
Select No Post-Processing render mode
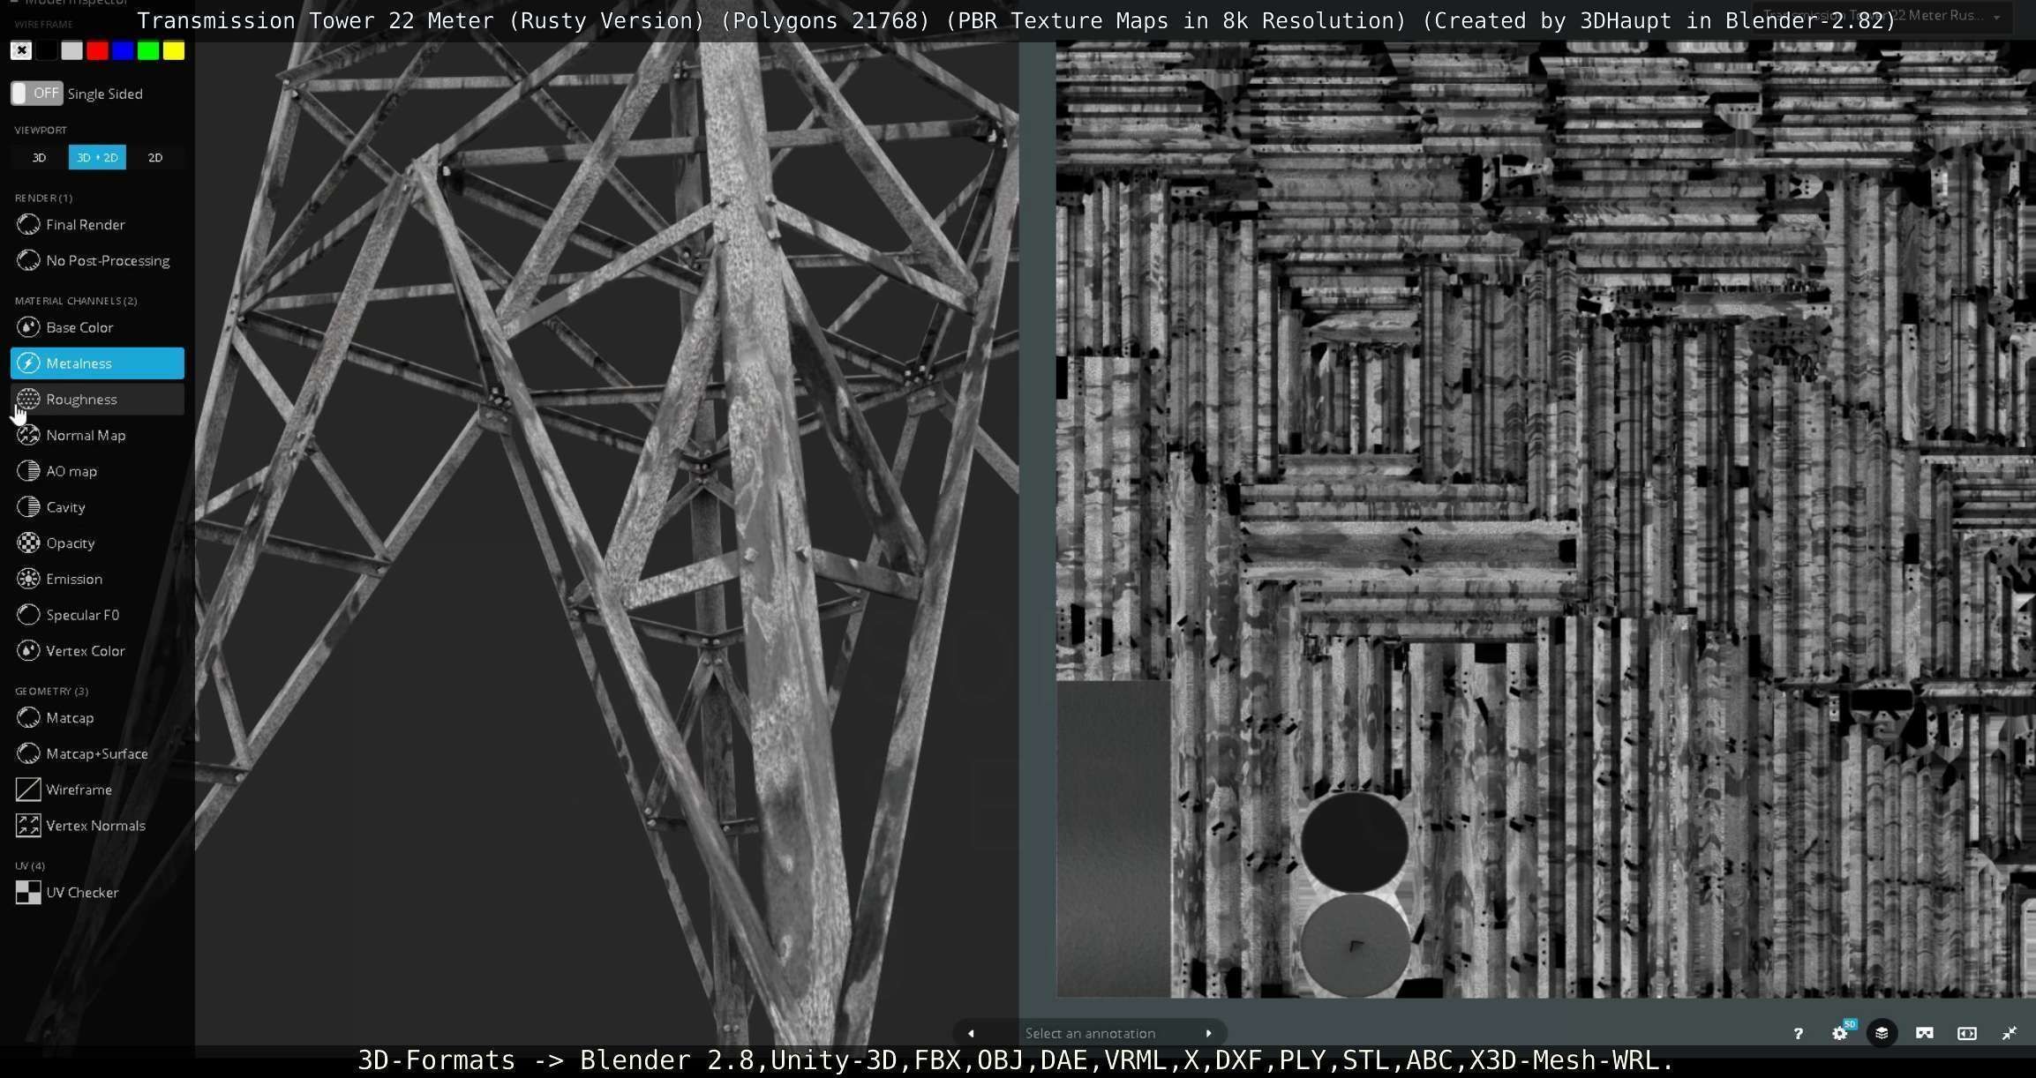coord(97,261)
